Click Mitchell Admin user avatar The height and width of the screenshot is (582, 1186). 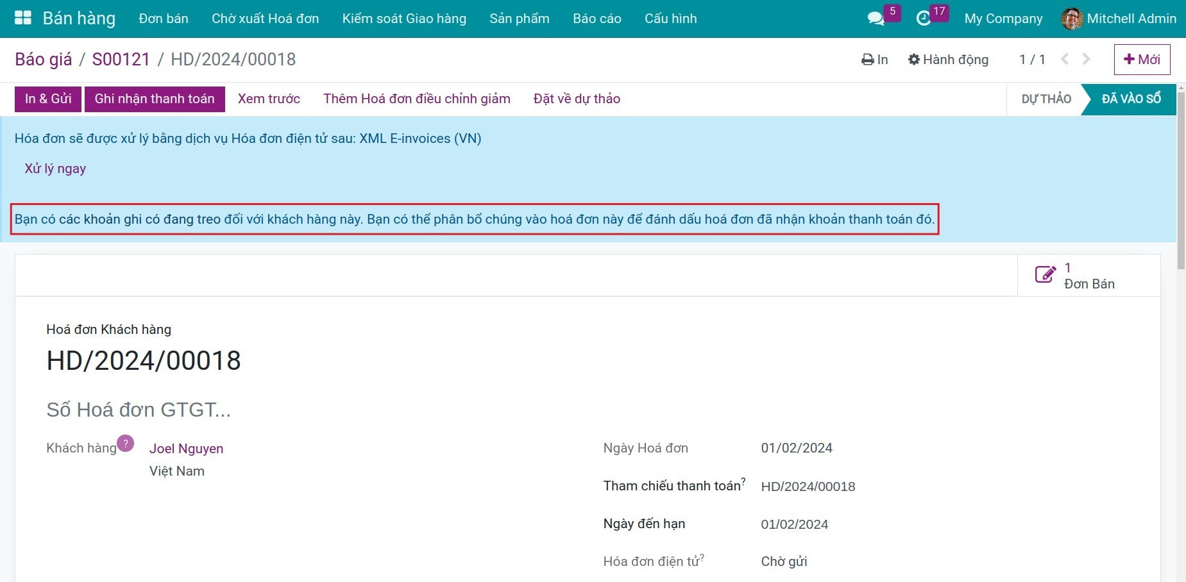(1072, 19)
